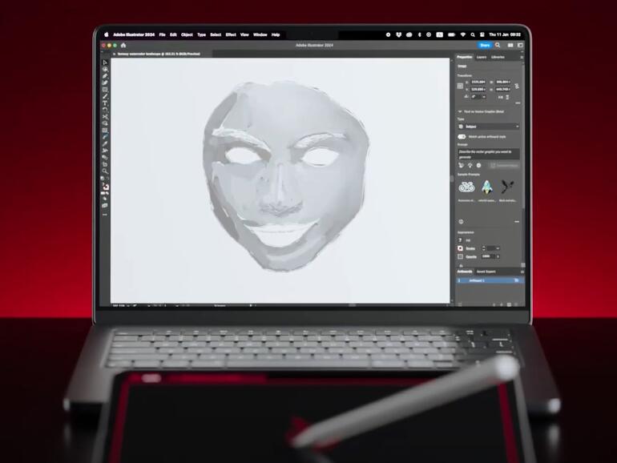Open the Help menu
Viewport: 617px width, 463px height.
pos(276,34)
